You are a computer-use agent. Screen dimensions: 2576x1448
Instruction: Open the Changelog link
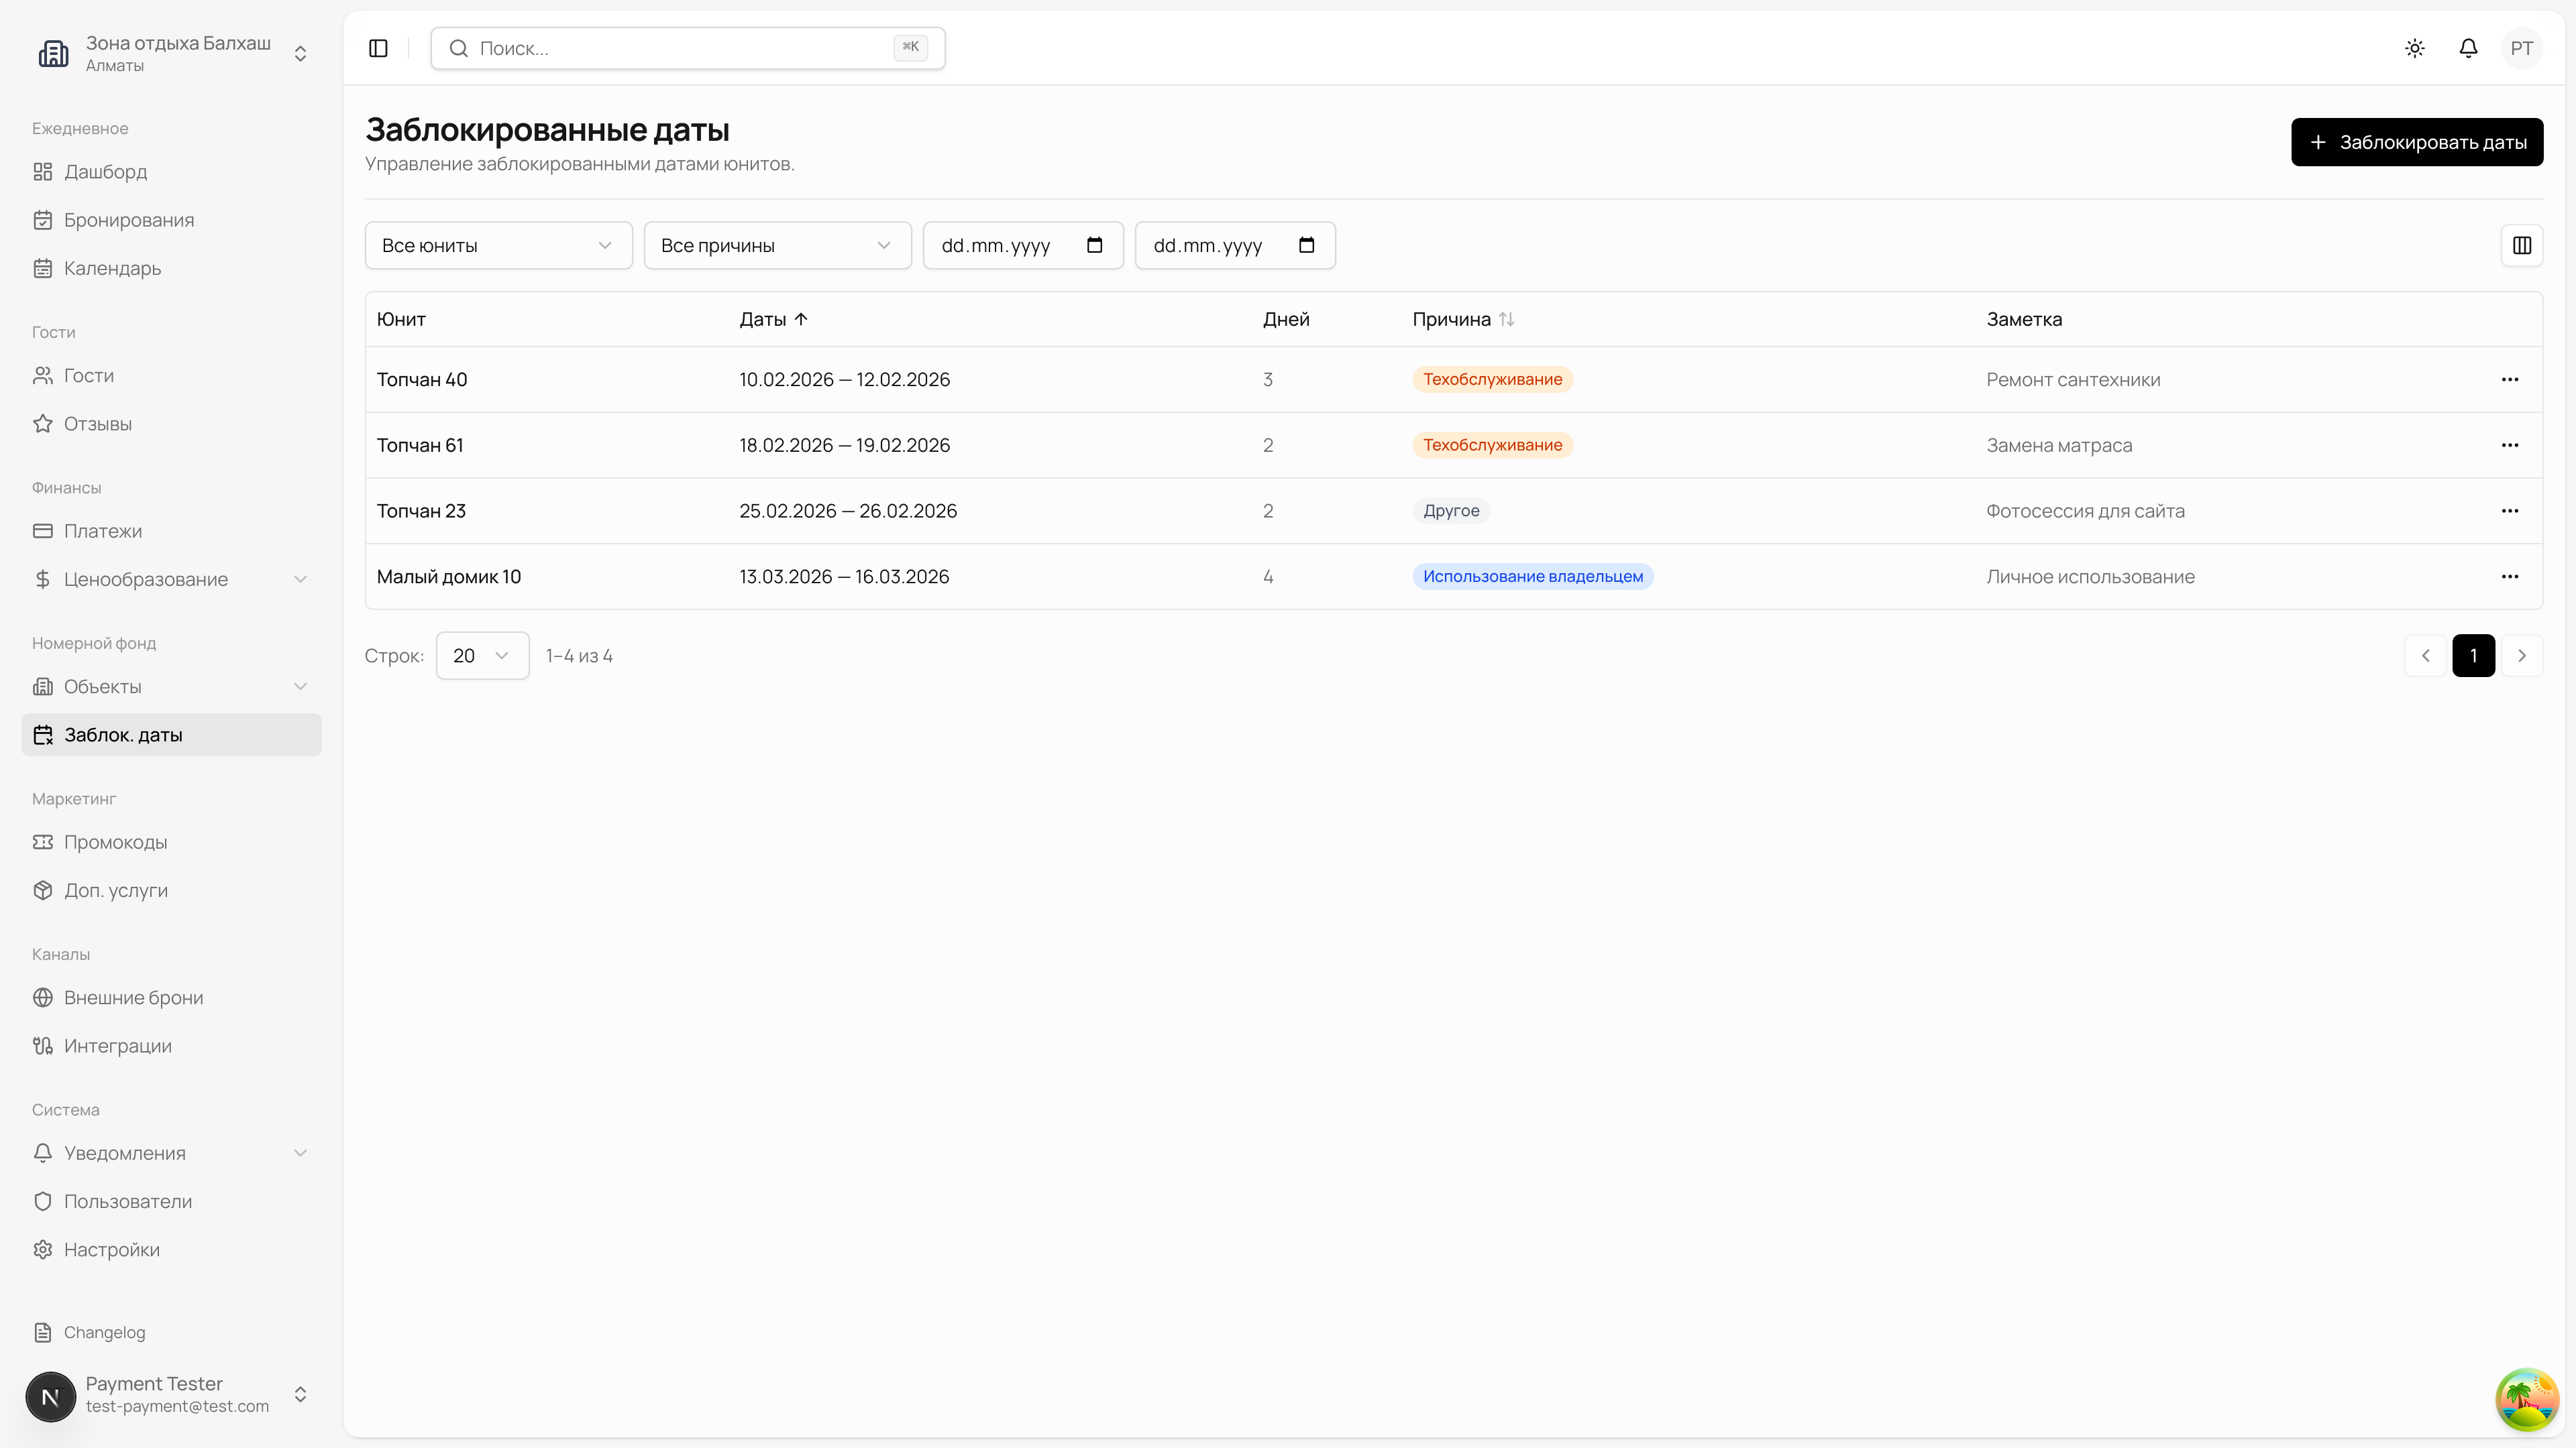click(x=104, y=1332)
